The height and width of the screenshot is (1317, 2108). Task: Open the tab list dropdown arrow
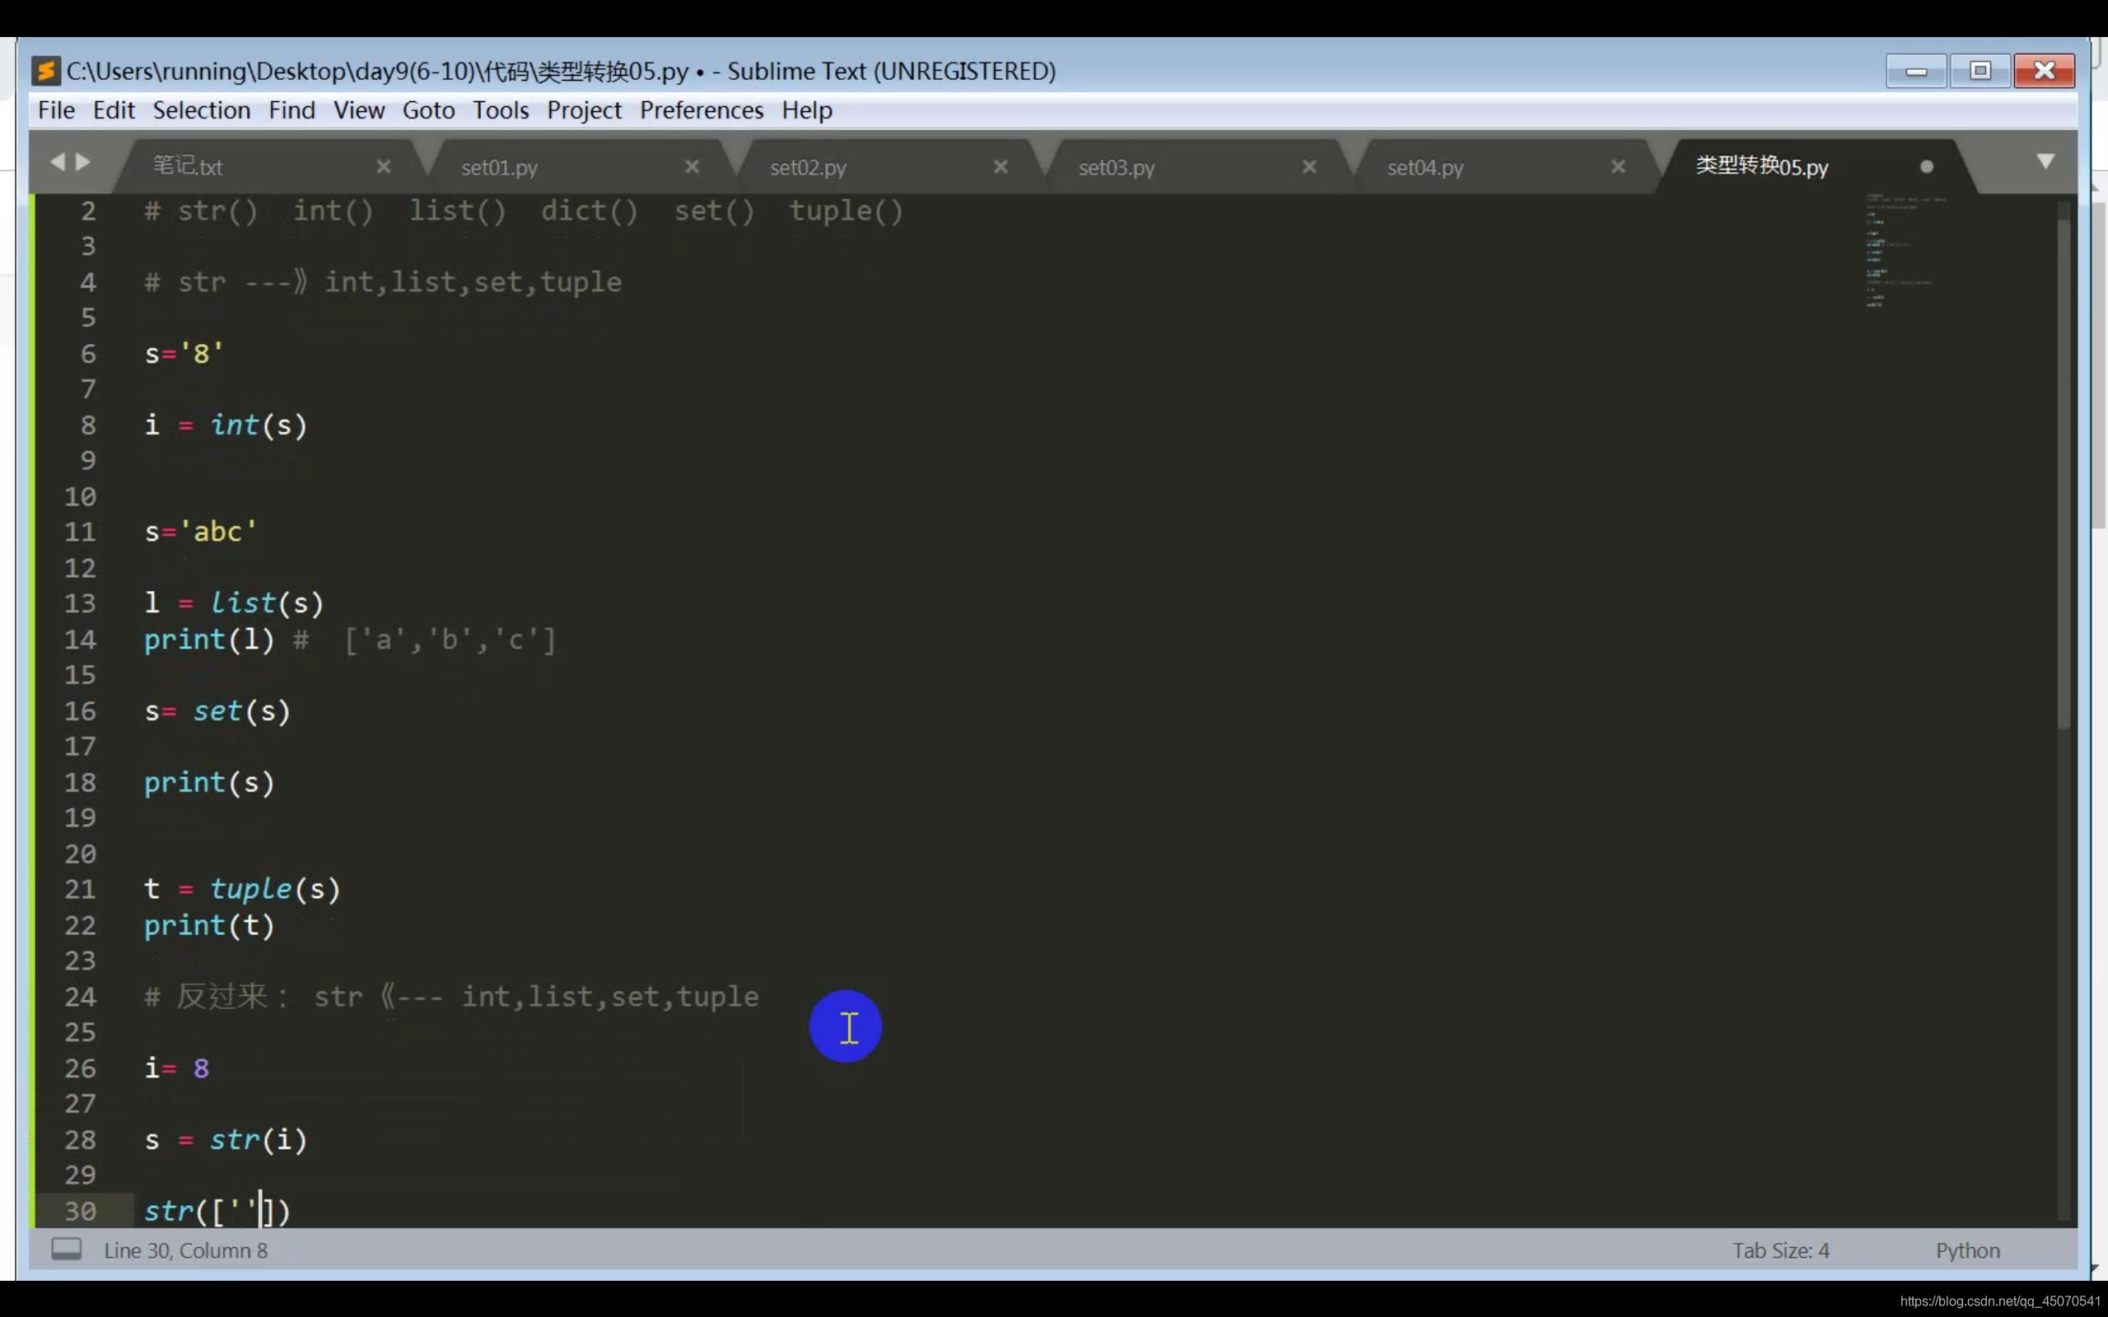coord(2045,162)
